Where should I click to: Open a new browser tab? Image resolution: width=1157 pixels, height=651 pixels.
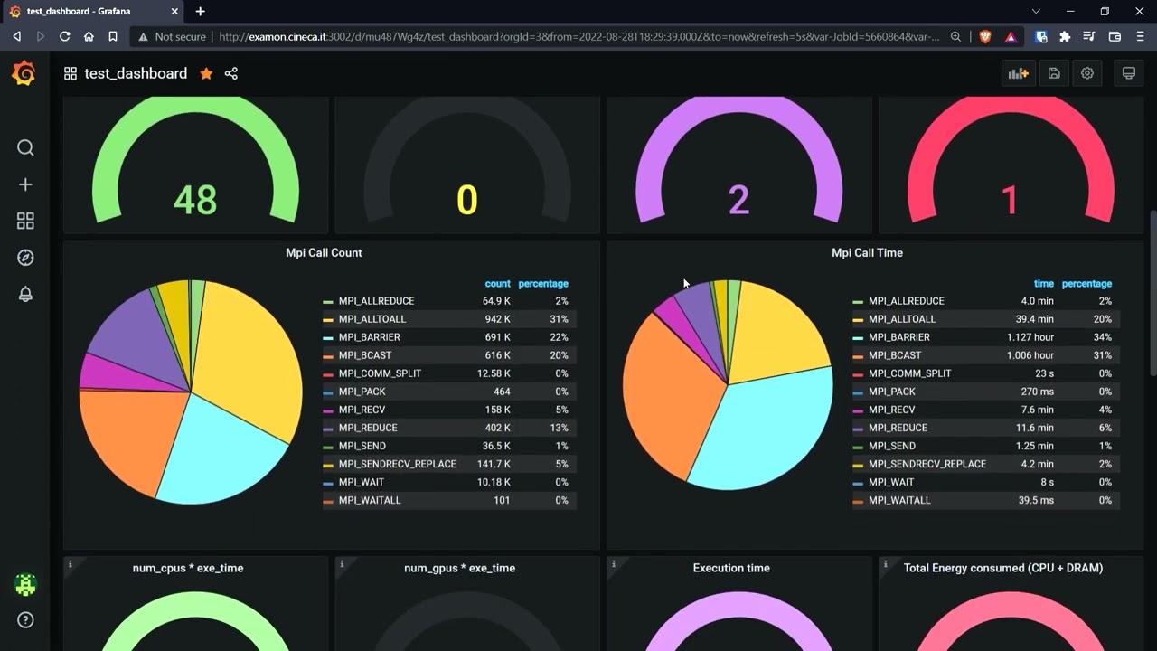(200, 11)
